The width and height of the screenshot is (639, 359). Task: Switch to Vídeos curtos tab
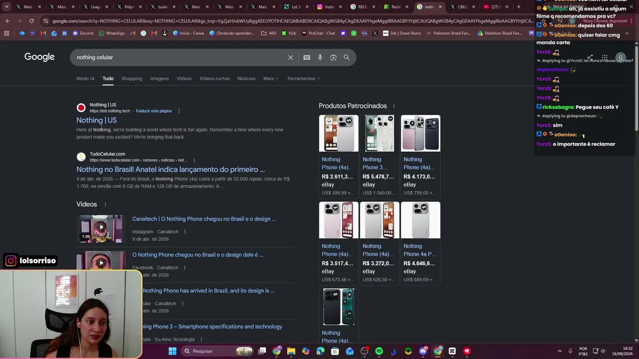(x=215, y=78)
